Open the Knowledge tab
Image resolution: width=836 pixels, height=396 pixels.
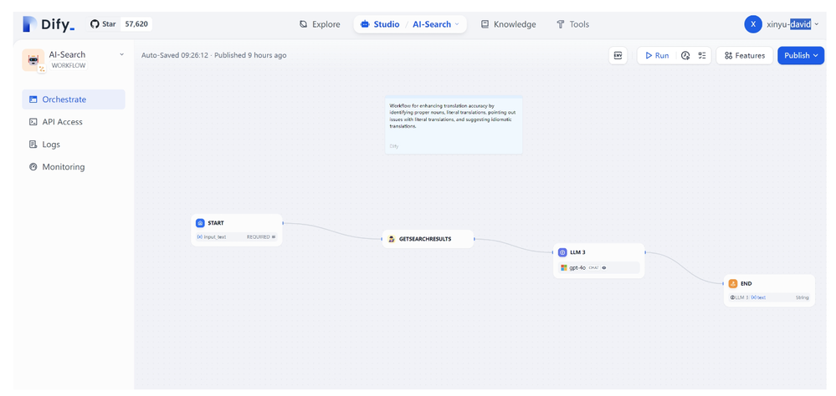(508, 24)
